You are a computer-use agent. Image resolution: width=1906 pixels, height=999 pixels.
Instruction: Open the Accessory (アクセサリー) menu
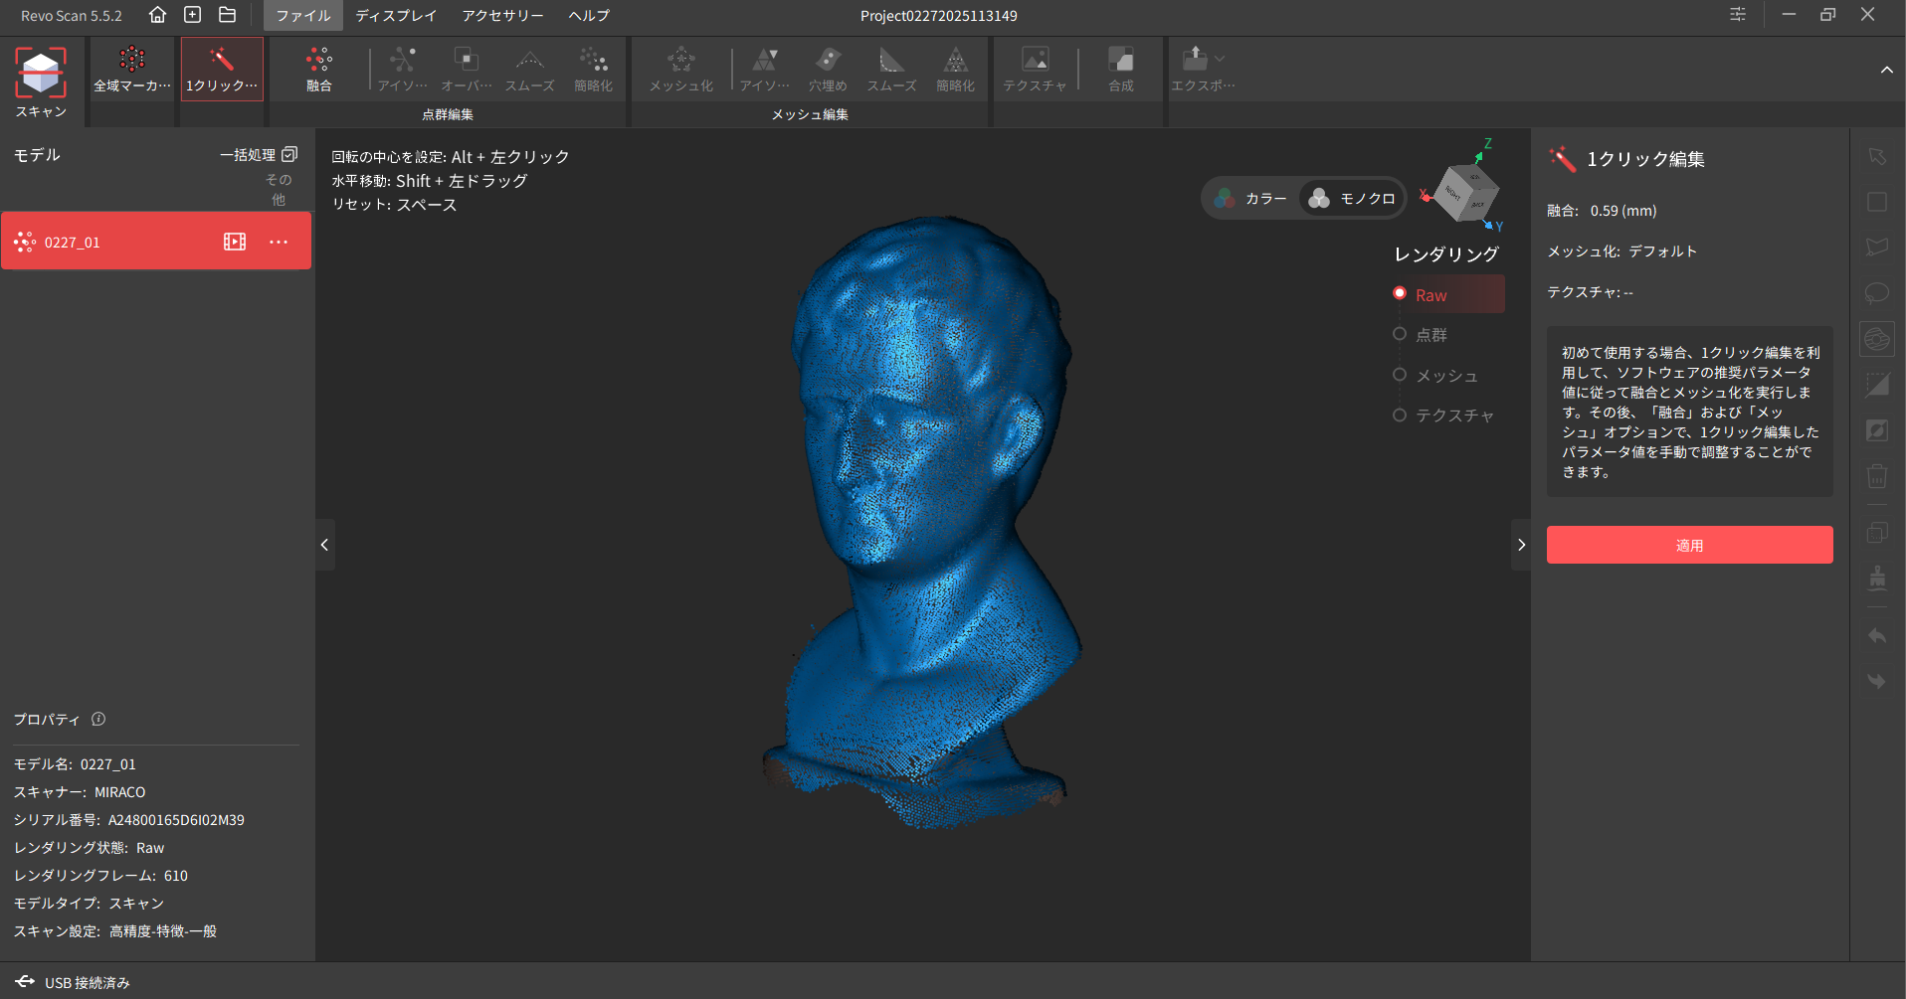pyautogui.click(x=502, y=15)
